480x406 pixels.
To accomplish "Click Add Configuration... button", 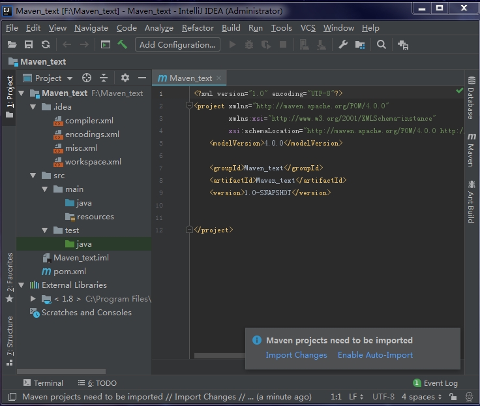I will (x=177, y=45).
